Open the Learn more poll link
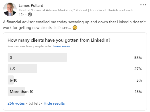The height and width of the screenshot is (112, 150). pos(61,46)
